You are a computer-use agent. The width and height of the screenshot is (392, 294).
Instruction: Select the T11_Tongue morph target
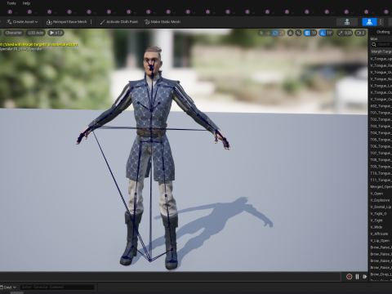click(381, 180)
